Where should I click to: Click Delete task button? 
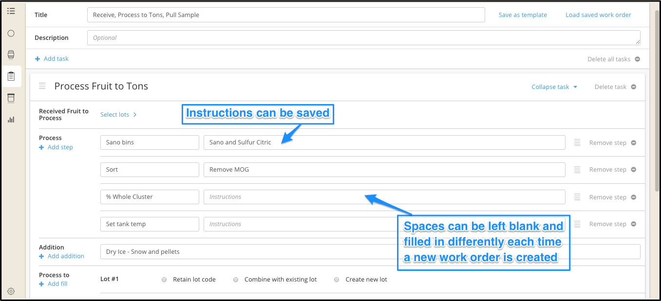click(x=610, y=87)
